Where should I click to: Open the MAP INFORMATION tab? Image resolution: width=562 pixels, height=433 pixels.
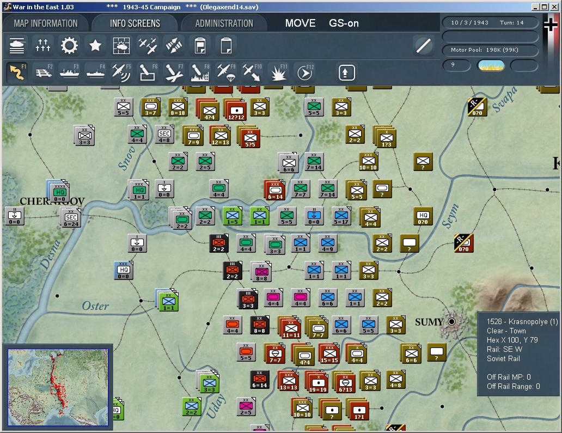pos(46,23)
